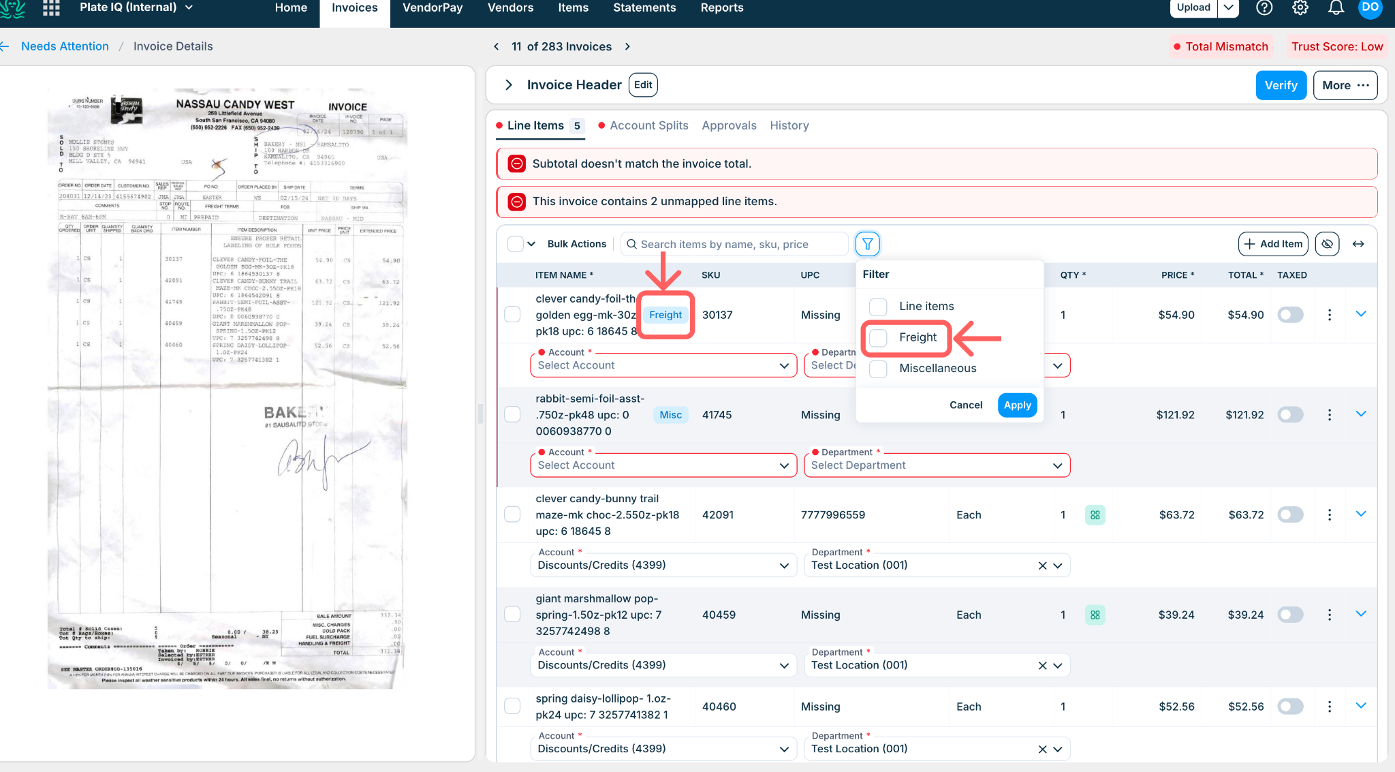1395x772 pixels.
Task: Check the Miscellaneous filter checkbox
Action: (x=878, y=369)
